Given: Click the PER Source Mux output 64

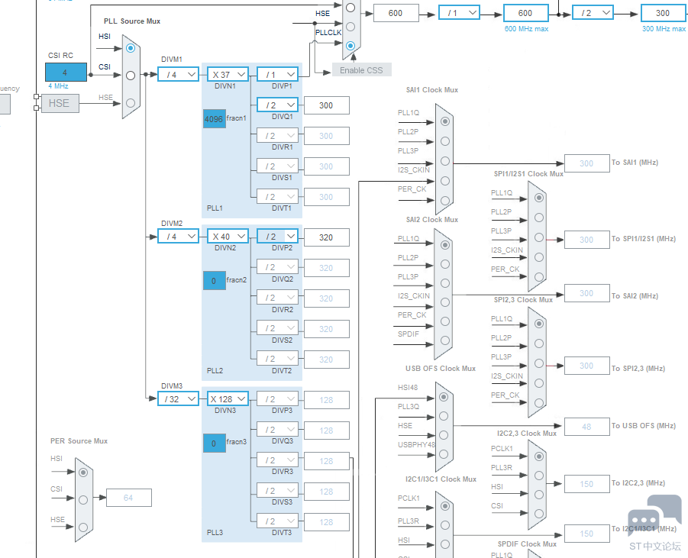Looking at the screenshot, I should click(128, 498).
